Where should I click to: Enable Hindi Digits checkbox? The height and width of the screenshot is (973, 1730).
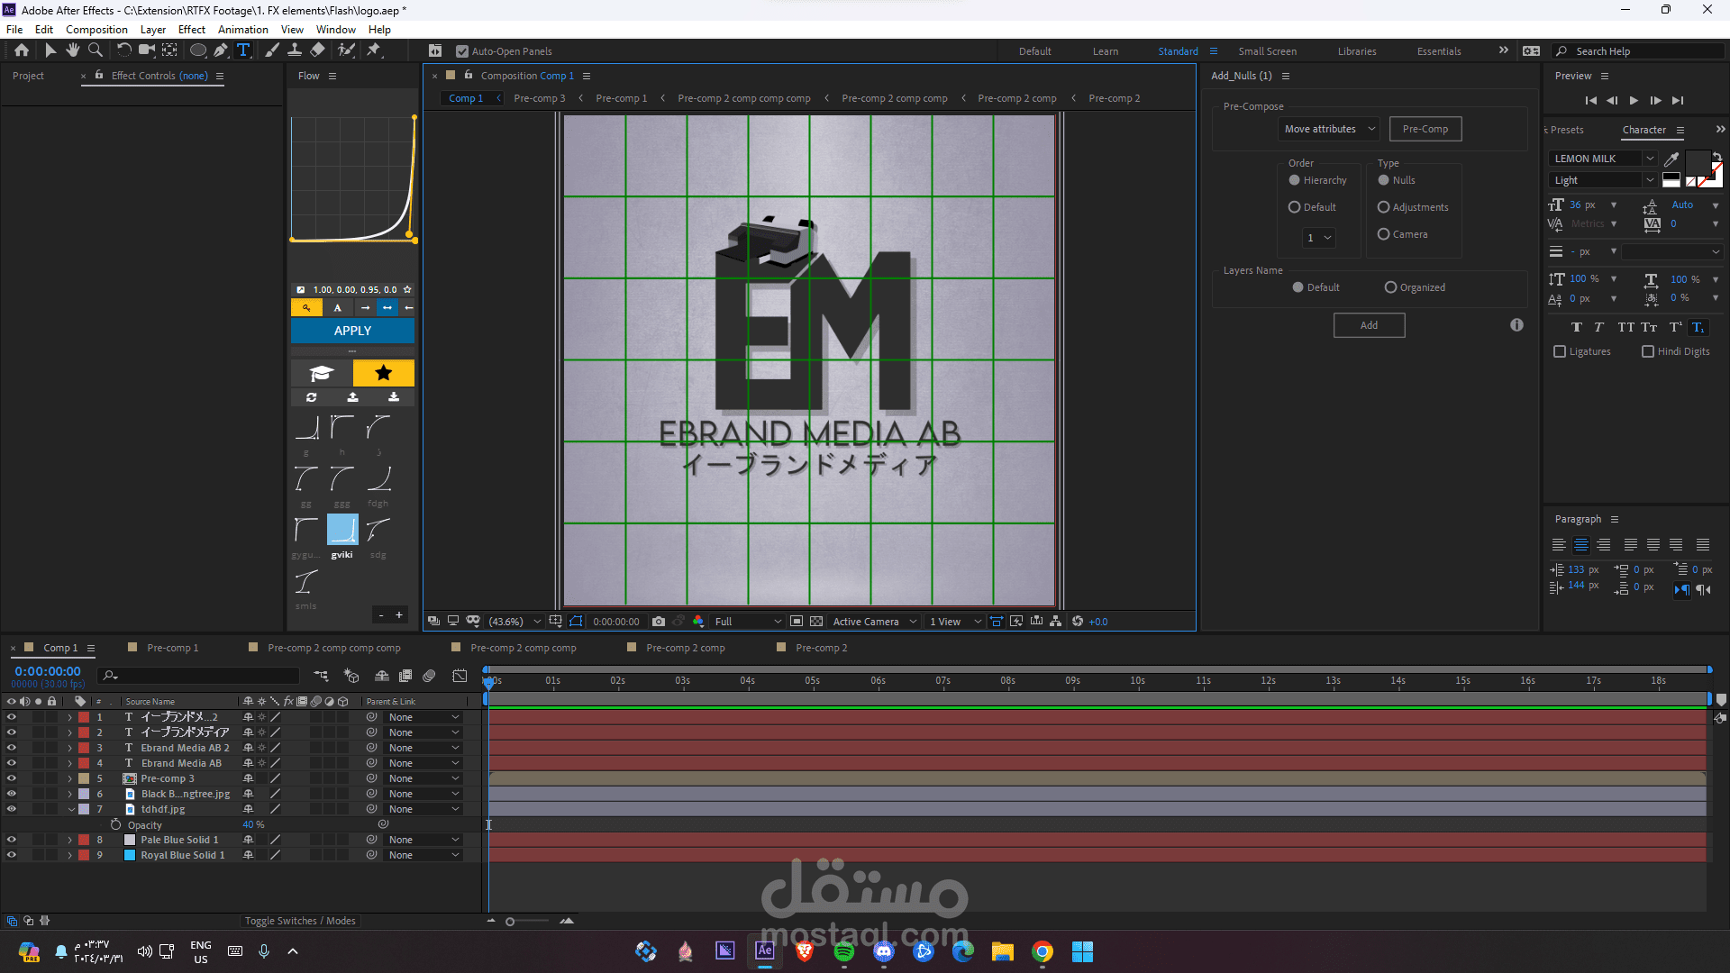[1648, 351]
